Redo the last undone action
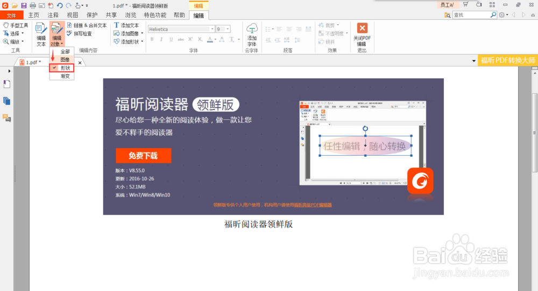The image size is (538, 291). [69, 5]
